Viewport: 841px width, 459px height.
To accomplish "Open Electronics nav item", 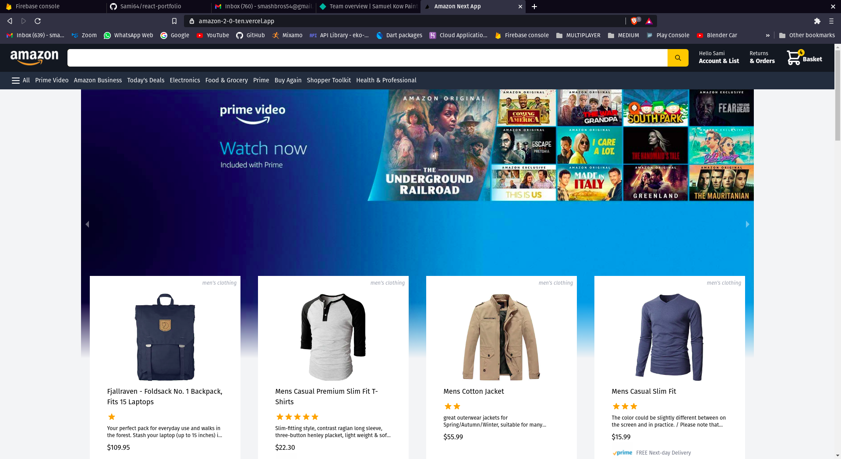I will [185, 80].
